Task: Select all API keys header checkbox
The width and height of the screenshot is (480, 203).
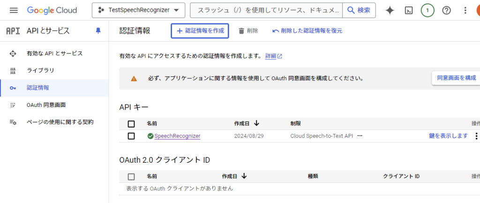Action: pos(131,124)
